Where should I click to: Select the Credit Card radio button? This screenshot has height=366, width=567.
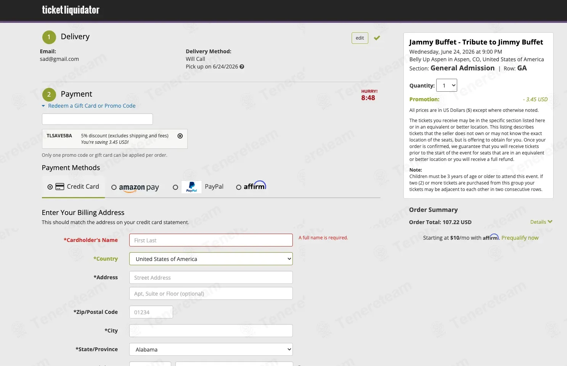[50, 187]
